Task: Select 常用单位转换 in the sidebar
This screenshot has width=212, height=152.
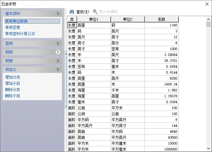Action: (x=32, y=21)
